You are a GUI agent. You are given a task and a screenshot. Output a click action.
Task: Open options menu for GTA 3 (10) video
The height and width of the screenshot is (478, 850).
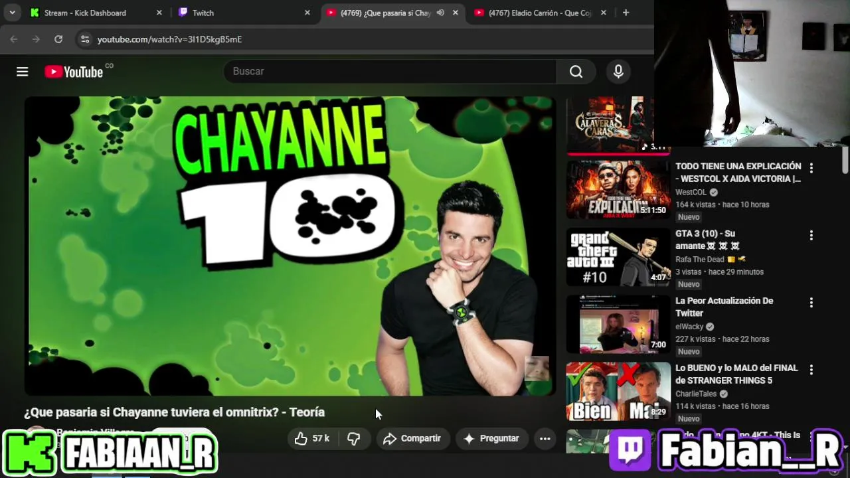(x=811, y=236)
